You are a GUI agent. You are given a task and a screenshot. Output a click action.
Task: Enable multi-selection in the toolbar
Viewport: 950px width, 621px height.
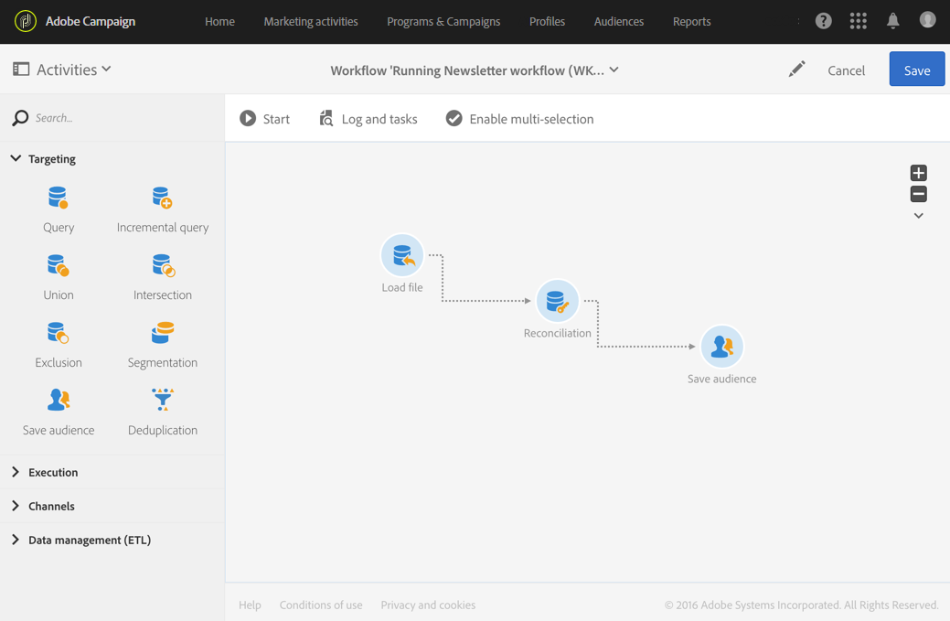pyautogui.click(x=519, y=119)
